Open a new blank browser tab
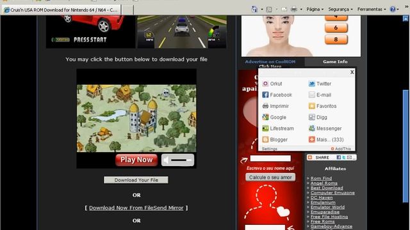410x230 pixels. click(127, 10)
